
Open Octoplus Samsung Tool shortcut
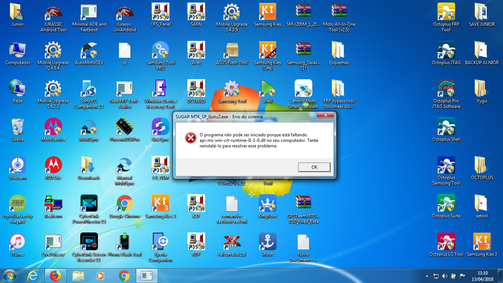(x=446, y=171)
